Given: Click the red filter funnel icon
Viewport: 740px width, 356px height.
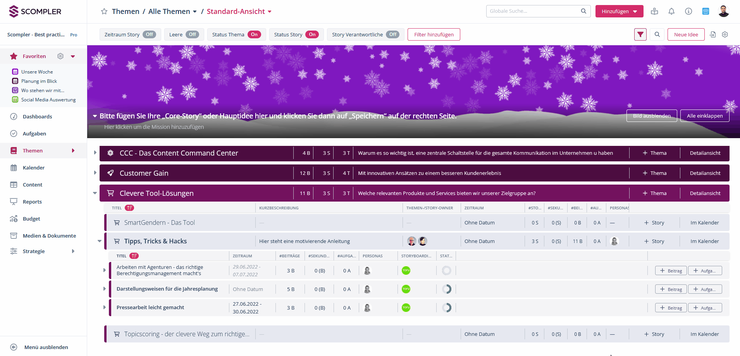Looking at the screenshot, I should (x=640, y=34).
